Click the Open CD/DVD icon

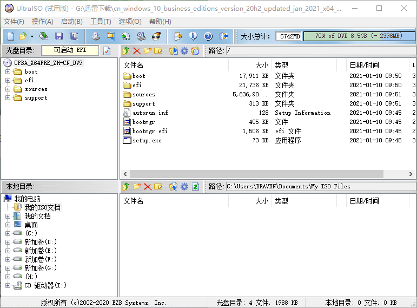coord(43,36)
